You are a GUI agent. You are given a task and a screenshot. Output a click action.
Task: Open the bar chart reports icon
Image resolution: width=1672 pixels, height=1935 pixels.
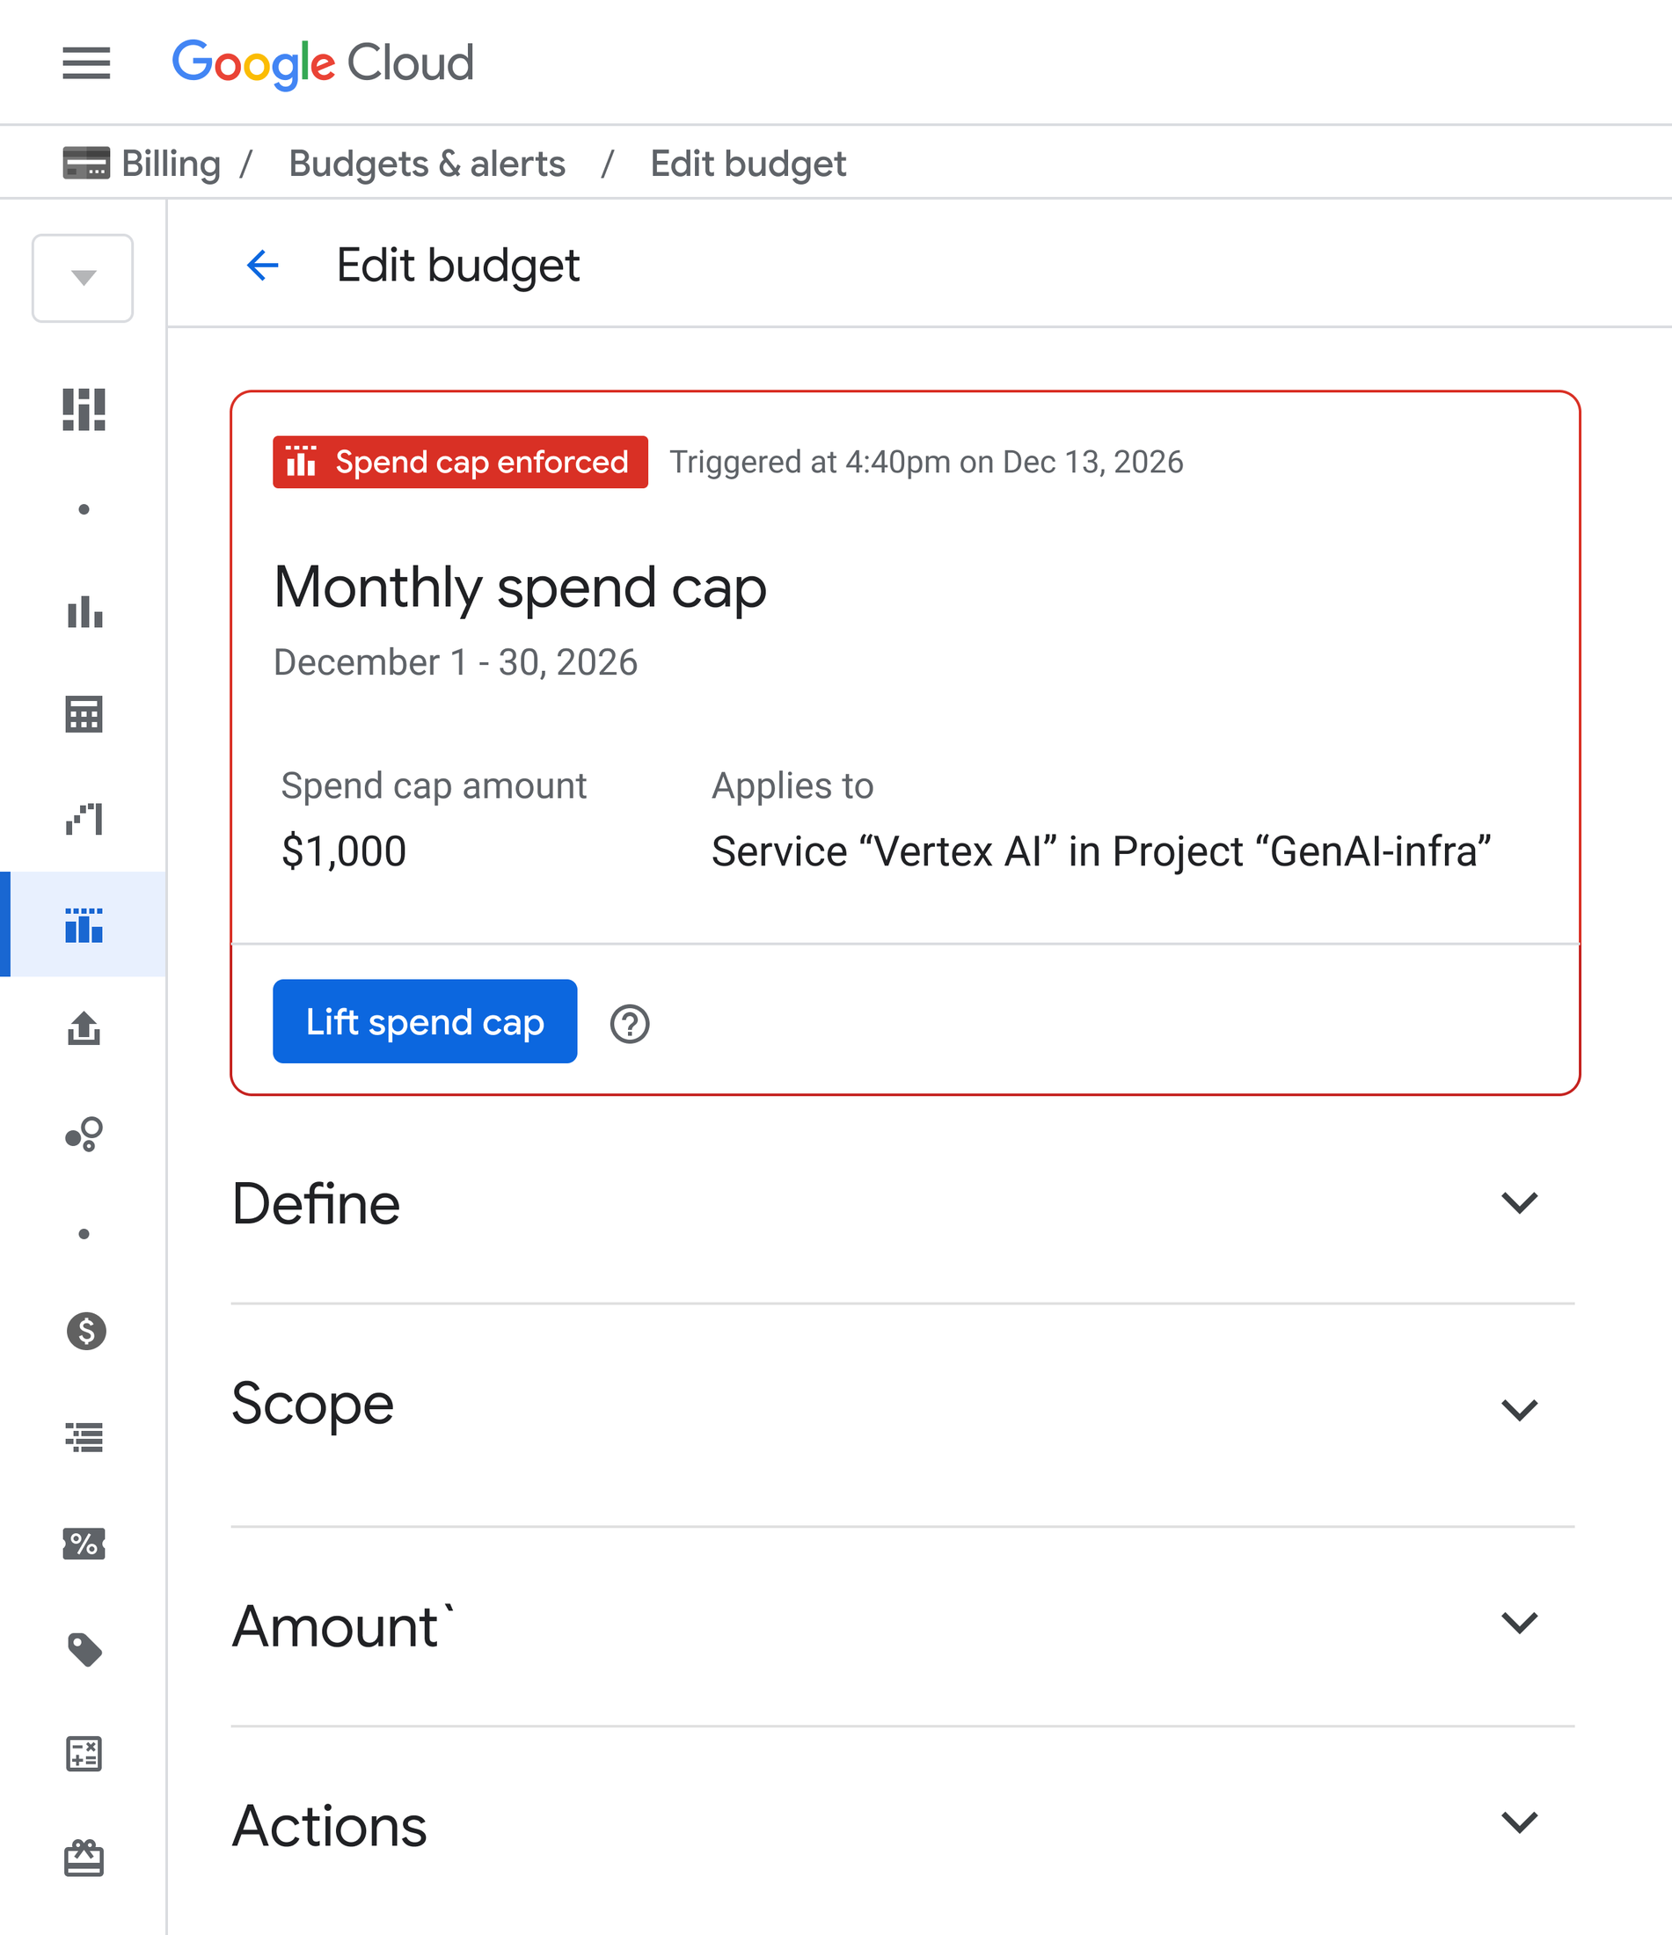84,611
